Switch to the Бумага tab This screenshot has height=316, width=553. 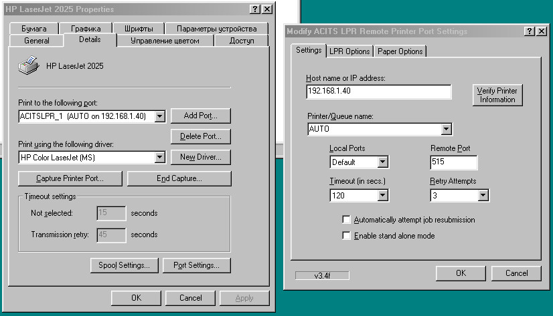[34, 29]
